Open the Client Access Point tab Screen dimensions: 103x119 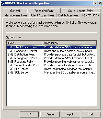(43, 15)
